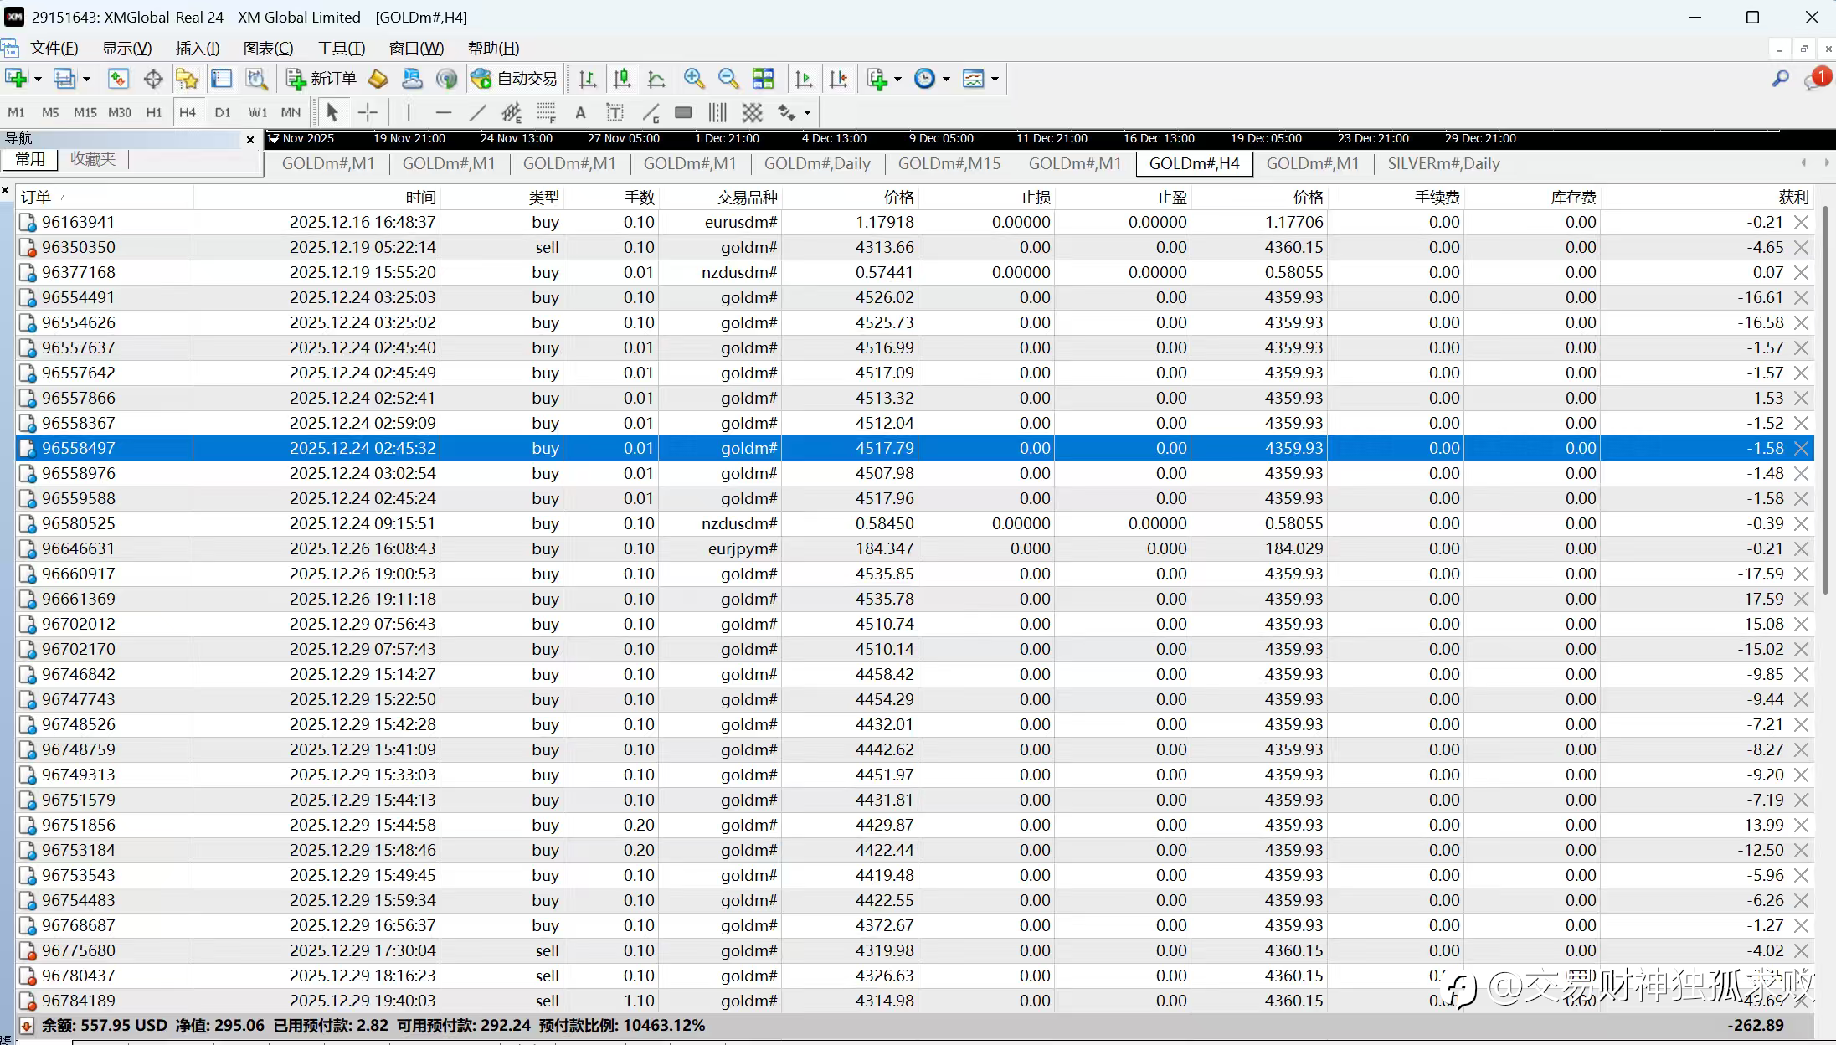Click the tile windows icon
1836x1045 pixels.
click(763, 79)
